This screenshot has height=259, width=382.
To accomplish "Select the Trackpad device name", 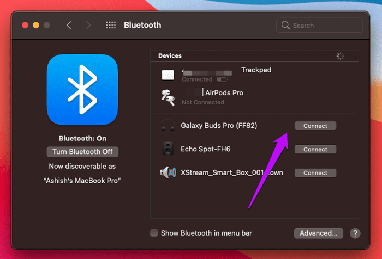I will click(256, 70).
